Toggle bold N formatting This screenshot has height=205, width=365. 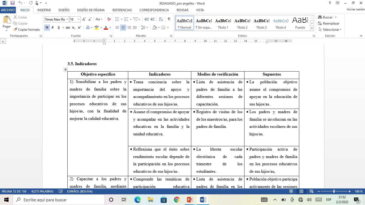(47, 27)
